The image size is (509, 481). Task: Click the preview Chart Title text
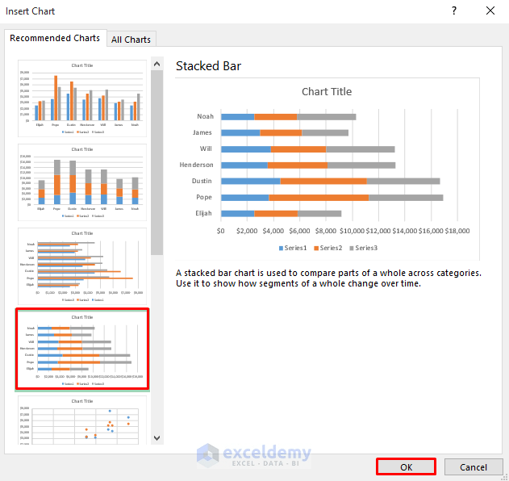[327, 91]
